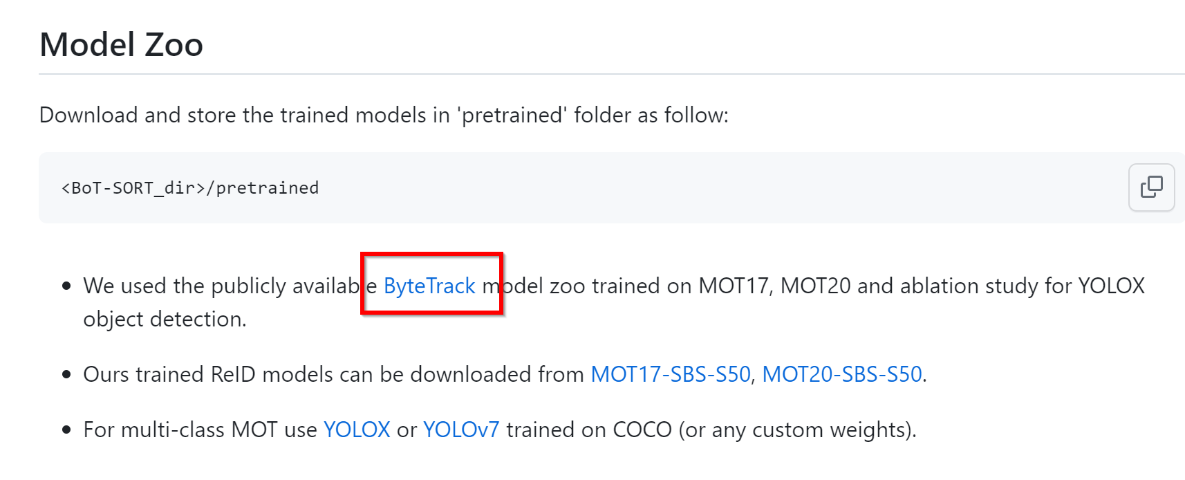1185x480 pixels.
Task: Click the '(or any custom weights)' text
Action: click(795, 430)
